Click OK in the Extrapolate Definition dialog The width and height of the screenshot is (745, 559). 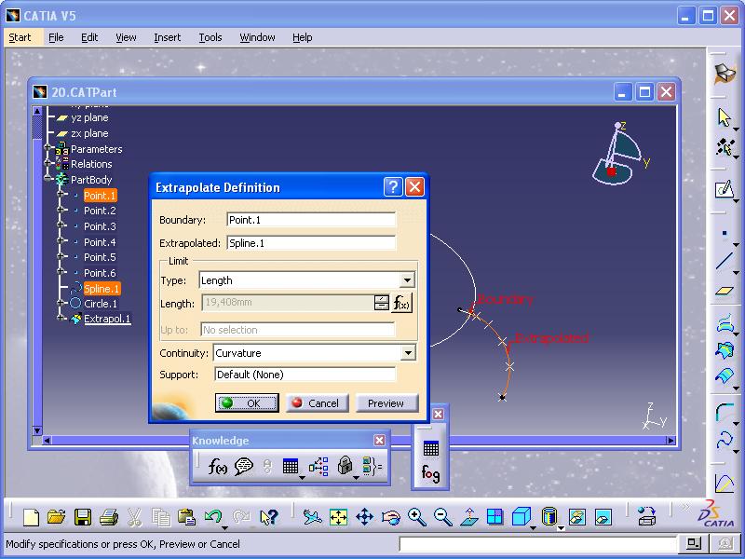coord(248,403)
